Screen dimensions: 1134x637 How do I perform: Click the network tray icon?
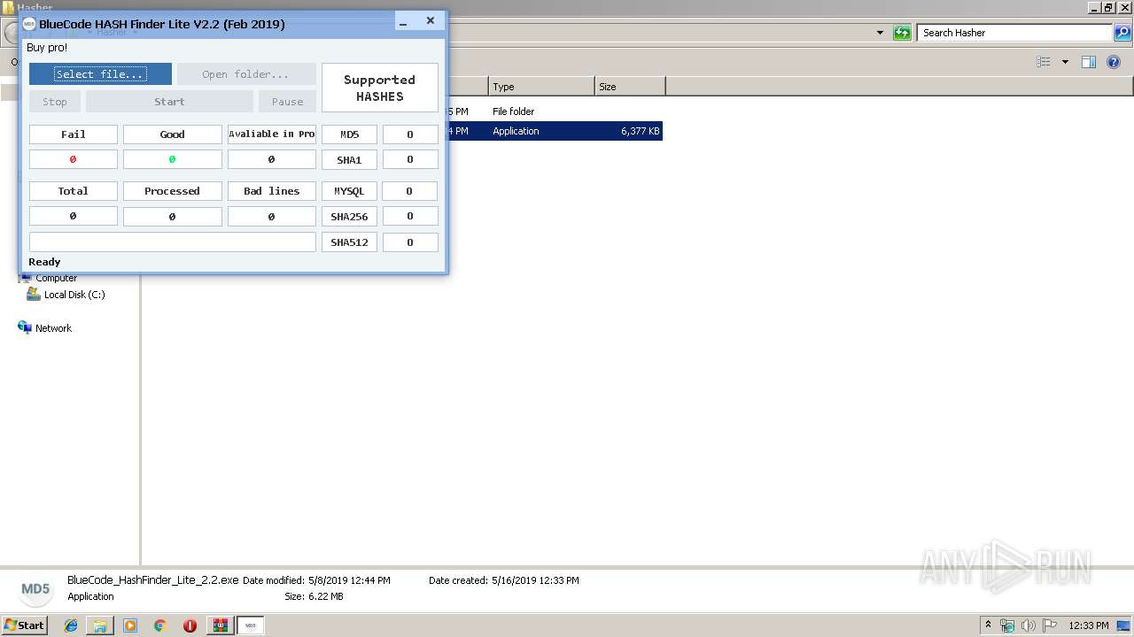(1007, 625)
